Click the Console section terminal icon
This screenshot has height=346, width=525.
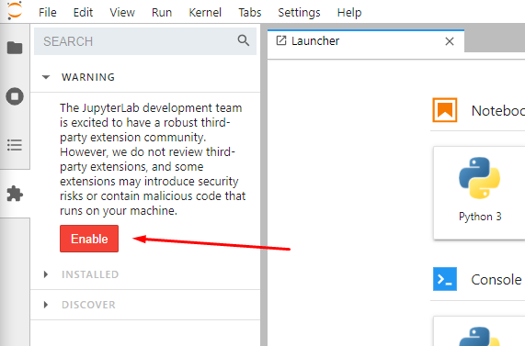pos(445,279)
